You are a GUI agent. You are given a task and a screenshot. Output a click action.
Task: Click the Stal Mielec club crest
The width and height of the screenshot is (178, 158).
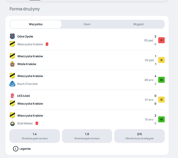pos(12,123)
